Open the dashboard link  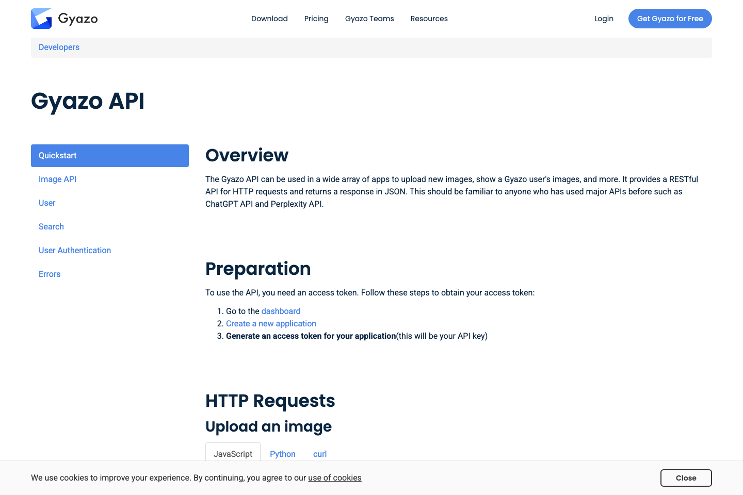coord(281,311)
